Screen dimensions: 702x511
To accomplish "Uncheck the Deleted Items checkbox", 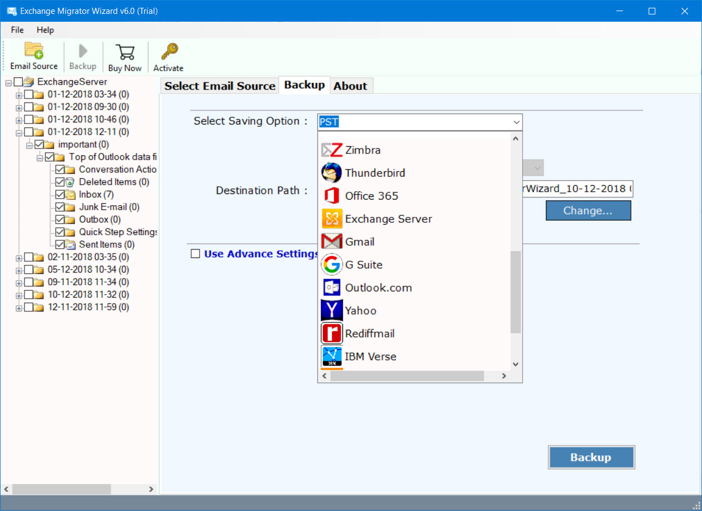I will click(60, 182).
